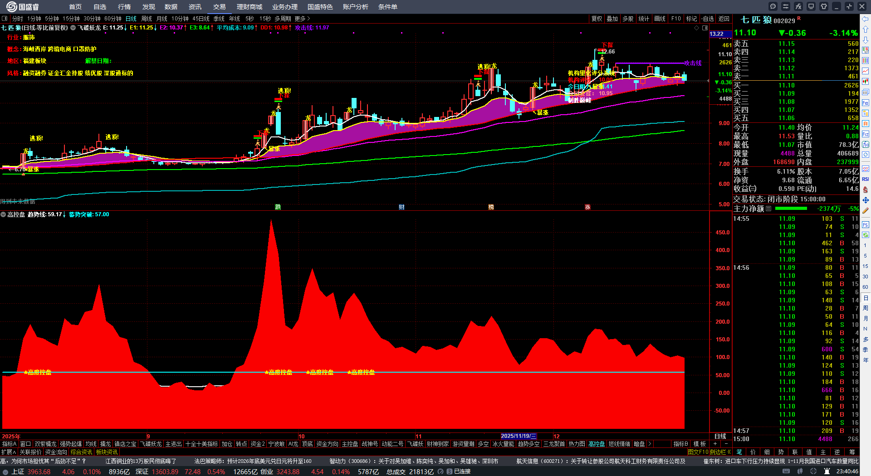The height and width of the screenshot is (476, 871).
Task: Collapse the 侧边栏 sidebar
Action: coord(720,452)
